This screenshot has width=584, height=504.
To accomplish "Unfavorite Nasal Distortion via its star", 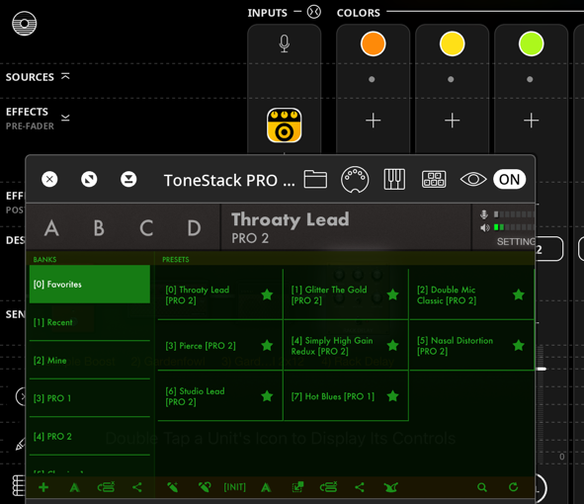I will click(x=519, y=345).
